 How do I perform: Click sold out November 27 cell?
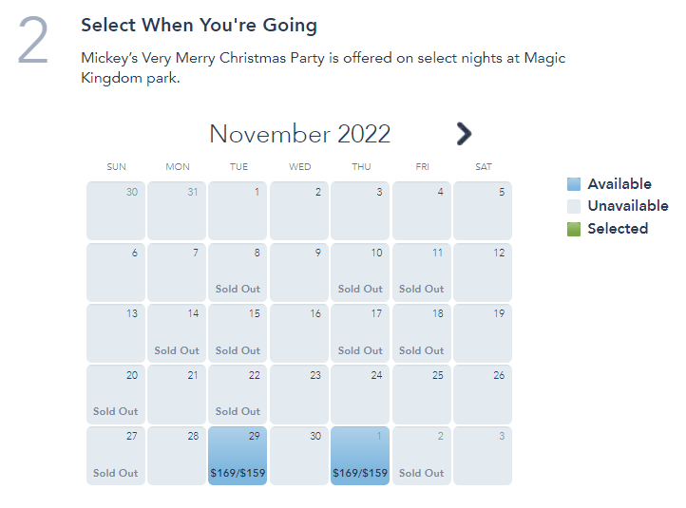[116, 456]
